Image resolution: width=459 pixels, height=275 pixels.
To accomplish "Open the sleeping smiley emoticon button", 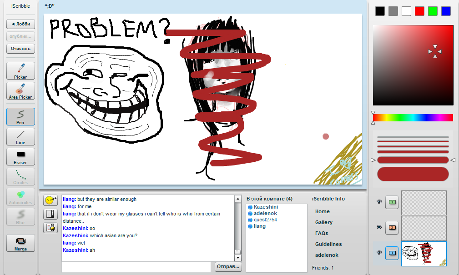I will coord(50,200).
